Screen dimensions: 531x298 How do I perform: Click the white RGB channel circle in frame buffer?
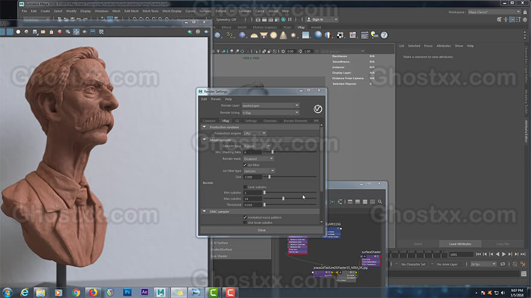coord(18,32)
